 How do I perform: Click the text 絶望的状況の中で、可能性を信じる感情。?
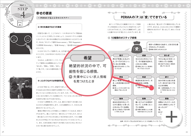[x=88, y=68]
